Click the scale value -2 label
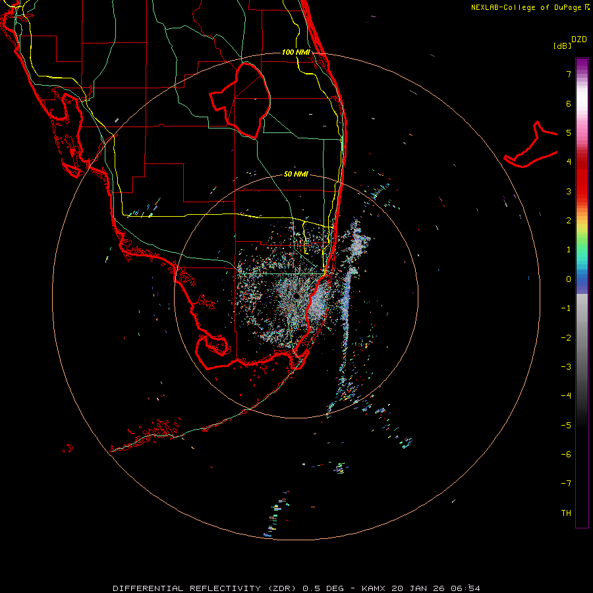 (x=566, y=338)
